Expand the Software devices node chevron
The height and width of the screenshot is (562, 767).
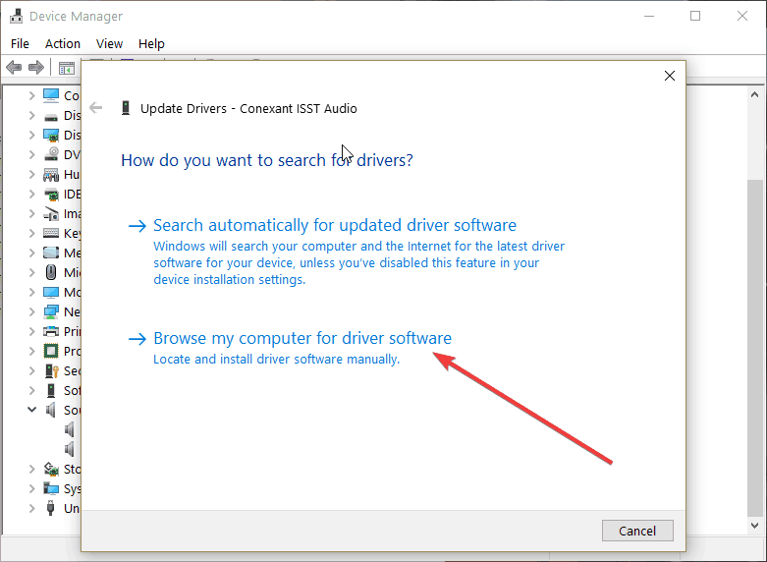tap(31, 390)
